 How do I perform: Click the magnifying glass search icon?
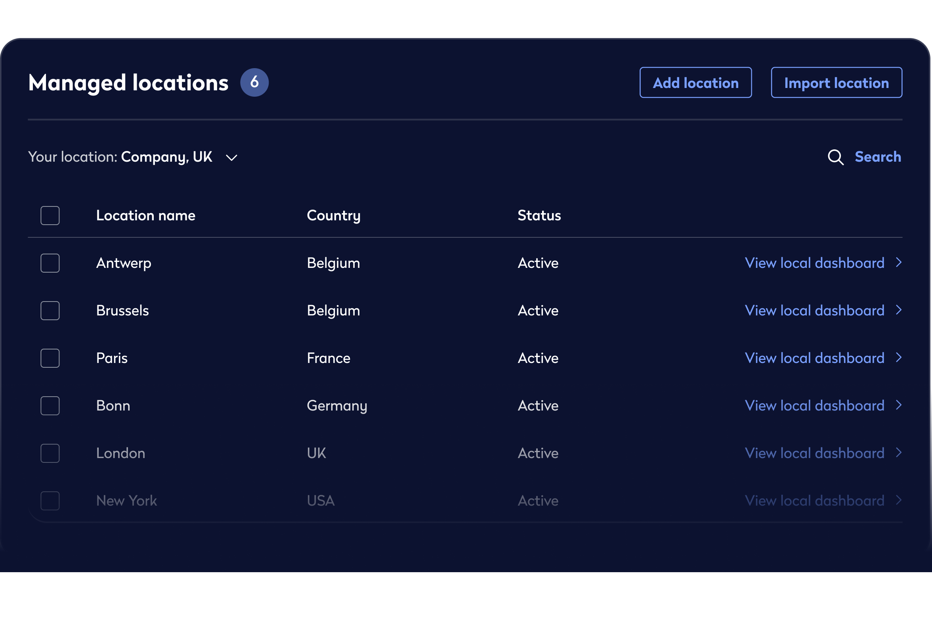pyautogui.click(x=836, y=157)
